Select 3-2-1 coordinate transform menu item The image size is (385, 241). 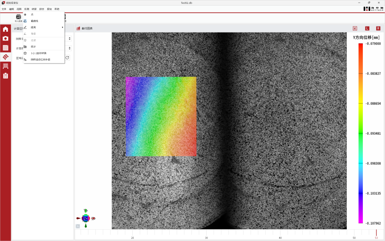tap(39, 53)
